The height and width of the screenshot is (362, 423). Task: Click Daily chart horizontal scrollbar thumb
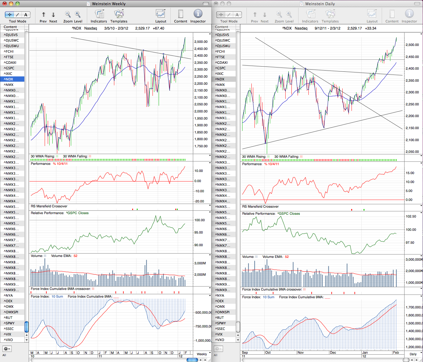(x=406, y=360)
